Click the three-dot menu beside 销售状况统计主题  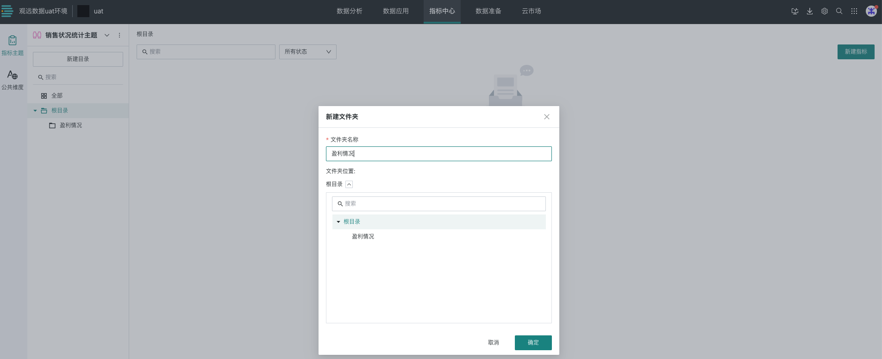[x=119, y=35]
